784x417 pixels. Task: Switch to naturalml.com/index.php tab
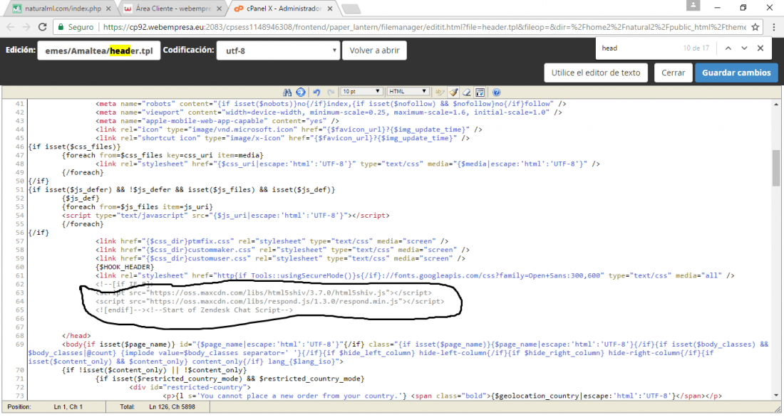(62, 9)
